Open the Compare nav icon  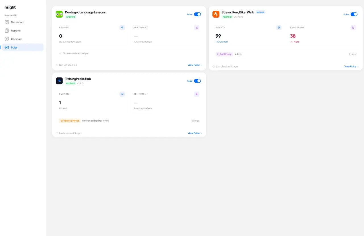(x=7, y=39)
